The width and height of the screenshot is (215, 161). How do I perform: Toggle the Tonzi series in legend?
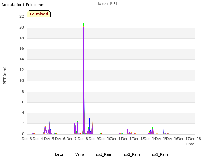coord(55,154)
